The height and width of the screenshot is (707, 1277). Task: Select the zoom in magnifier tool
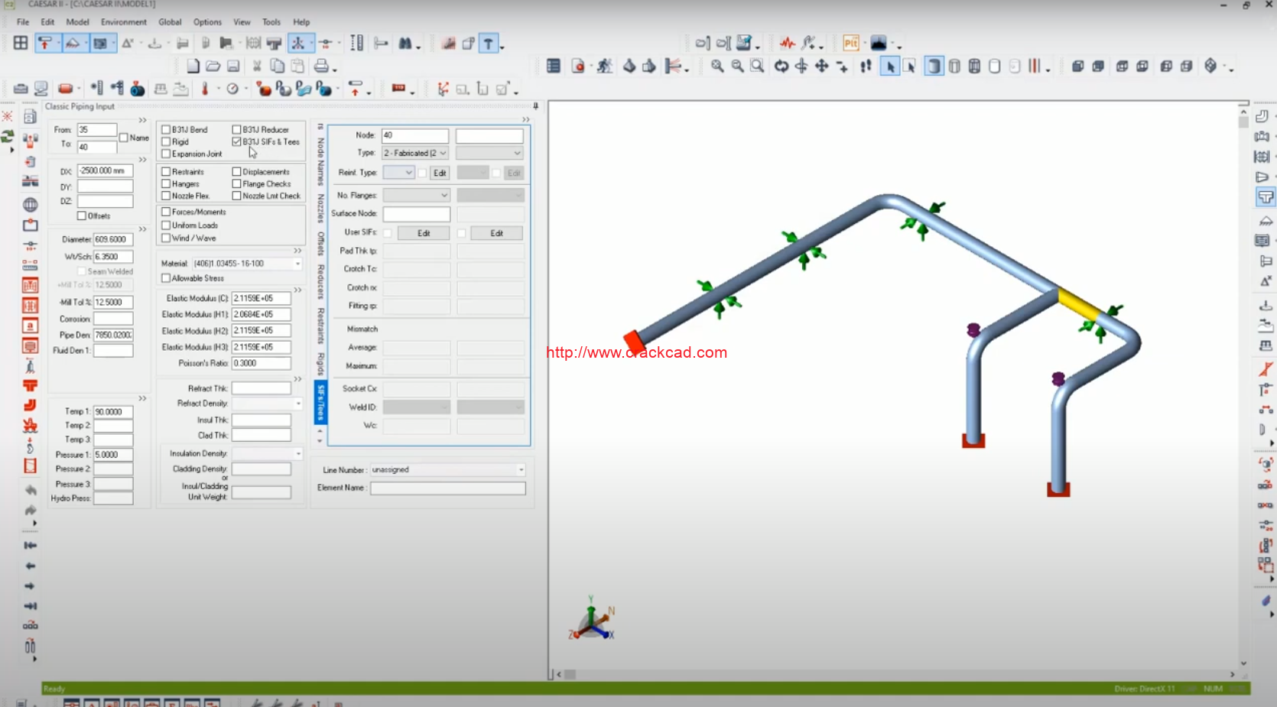coord(716,66)
